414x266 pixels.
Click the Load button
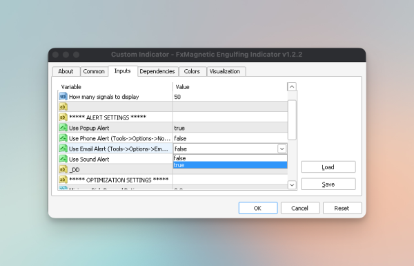coord(328,167)
